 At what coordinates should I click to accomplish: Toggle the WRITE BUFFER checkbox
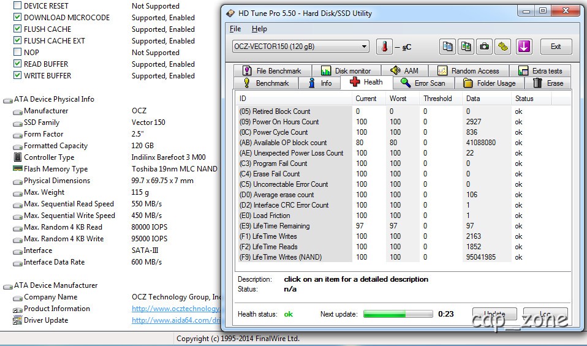pyautogui.click(x=17, y=75)
